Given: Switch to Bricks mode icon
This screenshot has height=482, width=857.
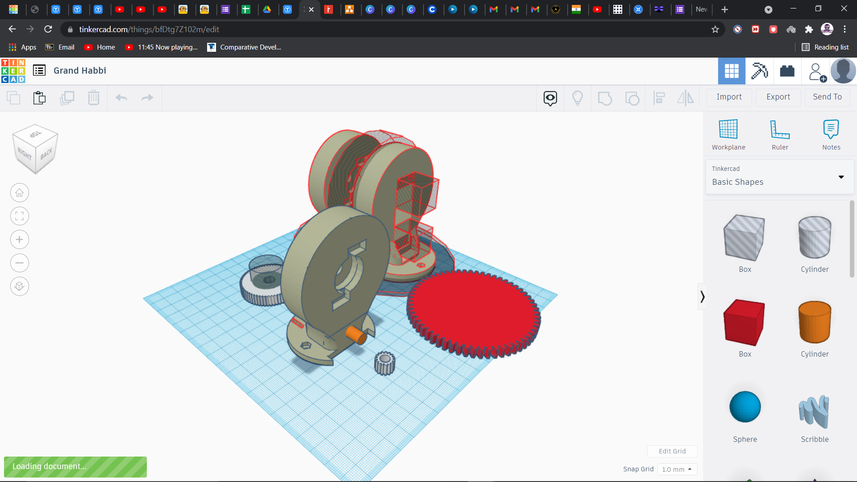Looking at the screenshot, I should 787,71.
